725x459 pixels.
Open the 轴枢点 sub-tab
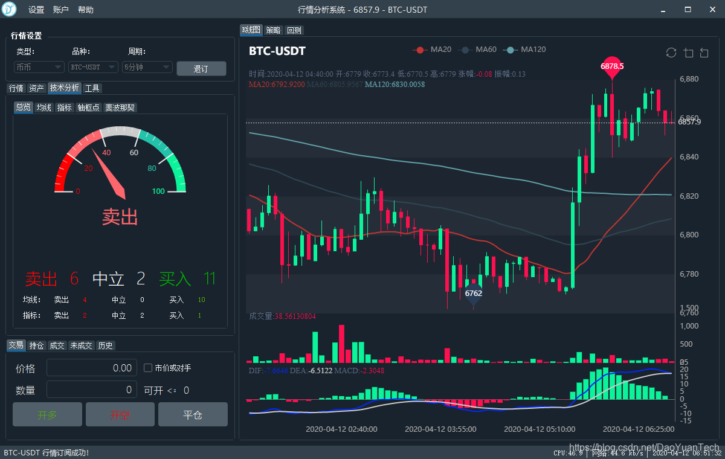pyautogui.click(x=89, y=108)
